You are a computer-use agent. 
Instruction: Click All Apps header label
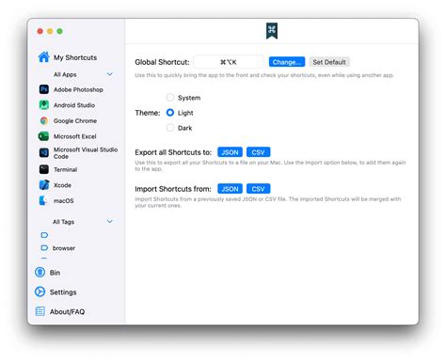pos(65,74)
